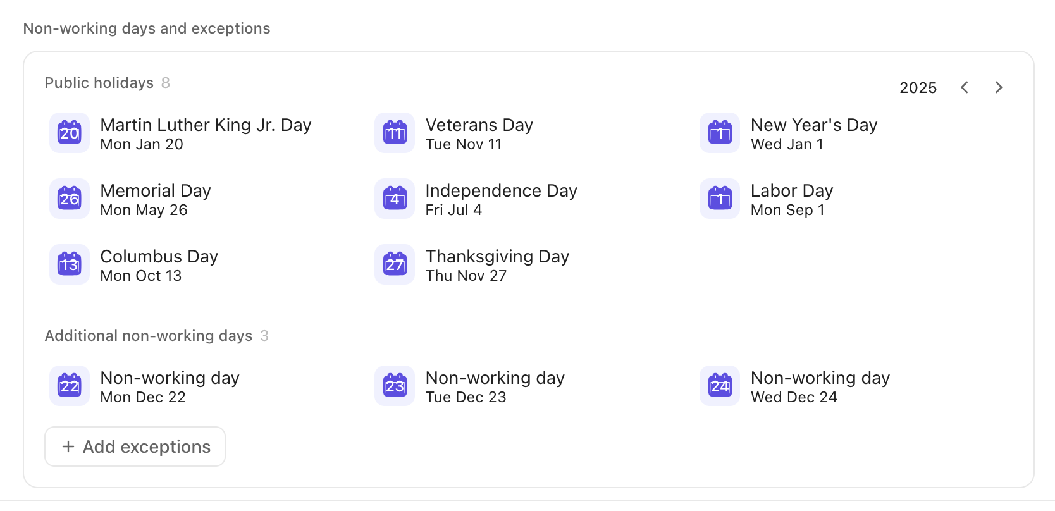Click the Labor Day calendar icon
1055x511 pixels.
coord(720,199)
